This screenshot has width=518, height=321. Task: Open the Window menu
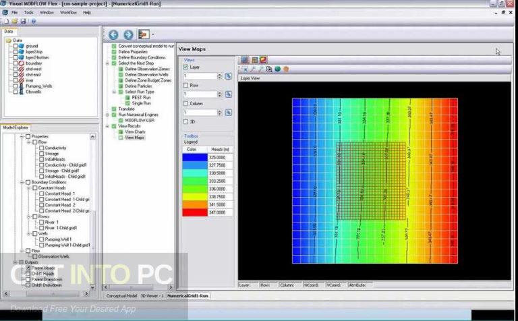pos(47,13)
